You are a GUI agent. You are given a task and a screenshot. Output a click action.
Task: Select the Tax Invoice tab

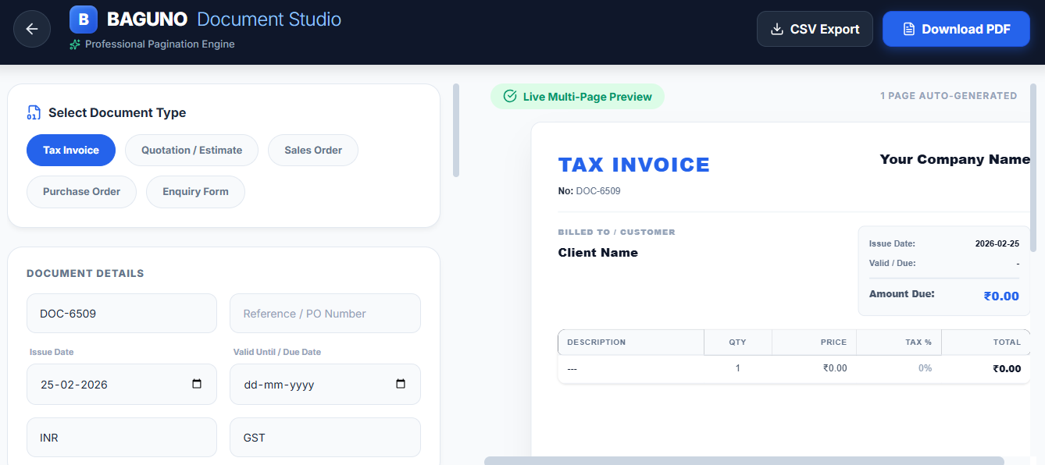click(70, 150)
